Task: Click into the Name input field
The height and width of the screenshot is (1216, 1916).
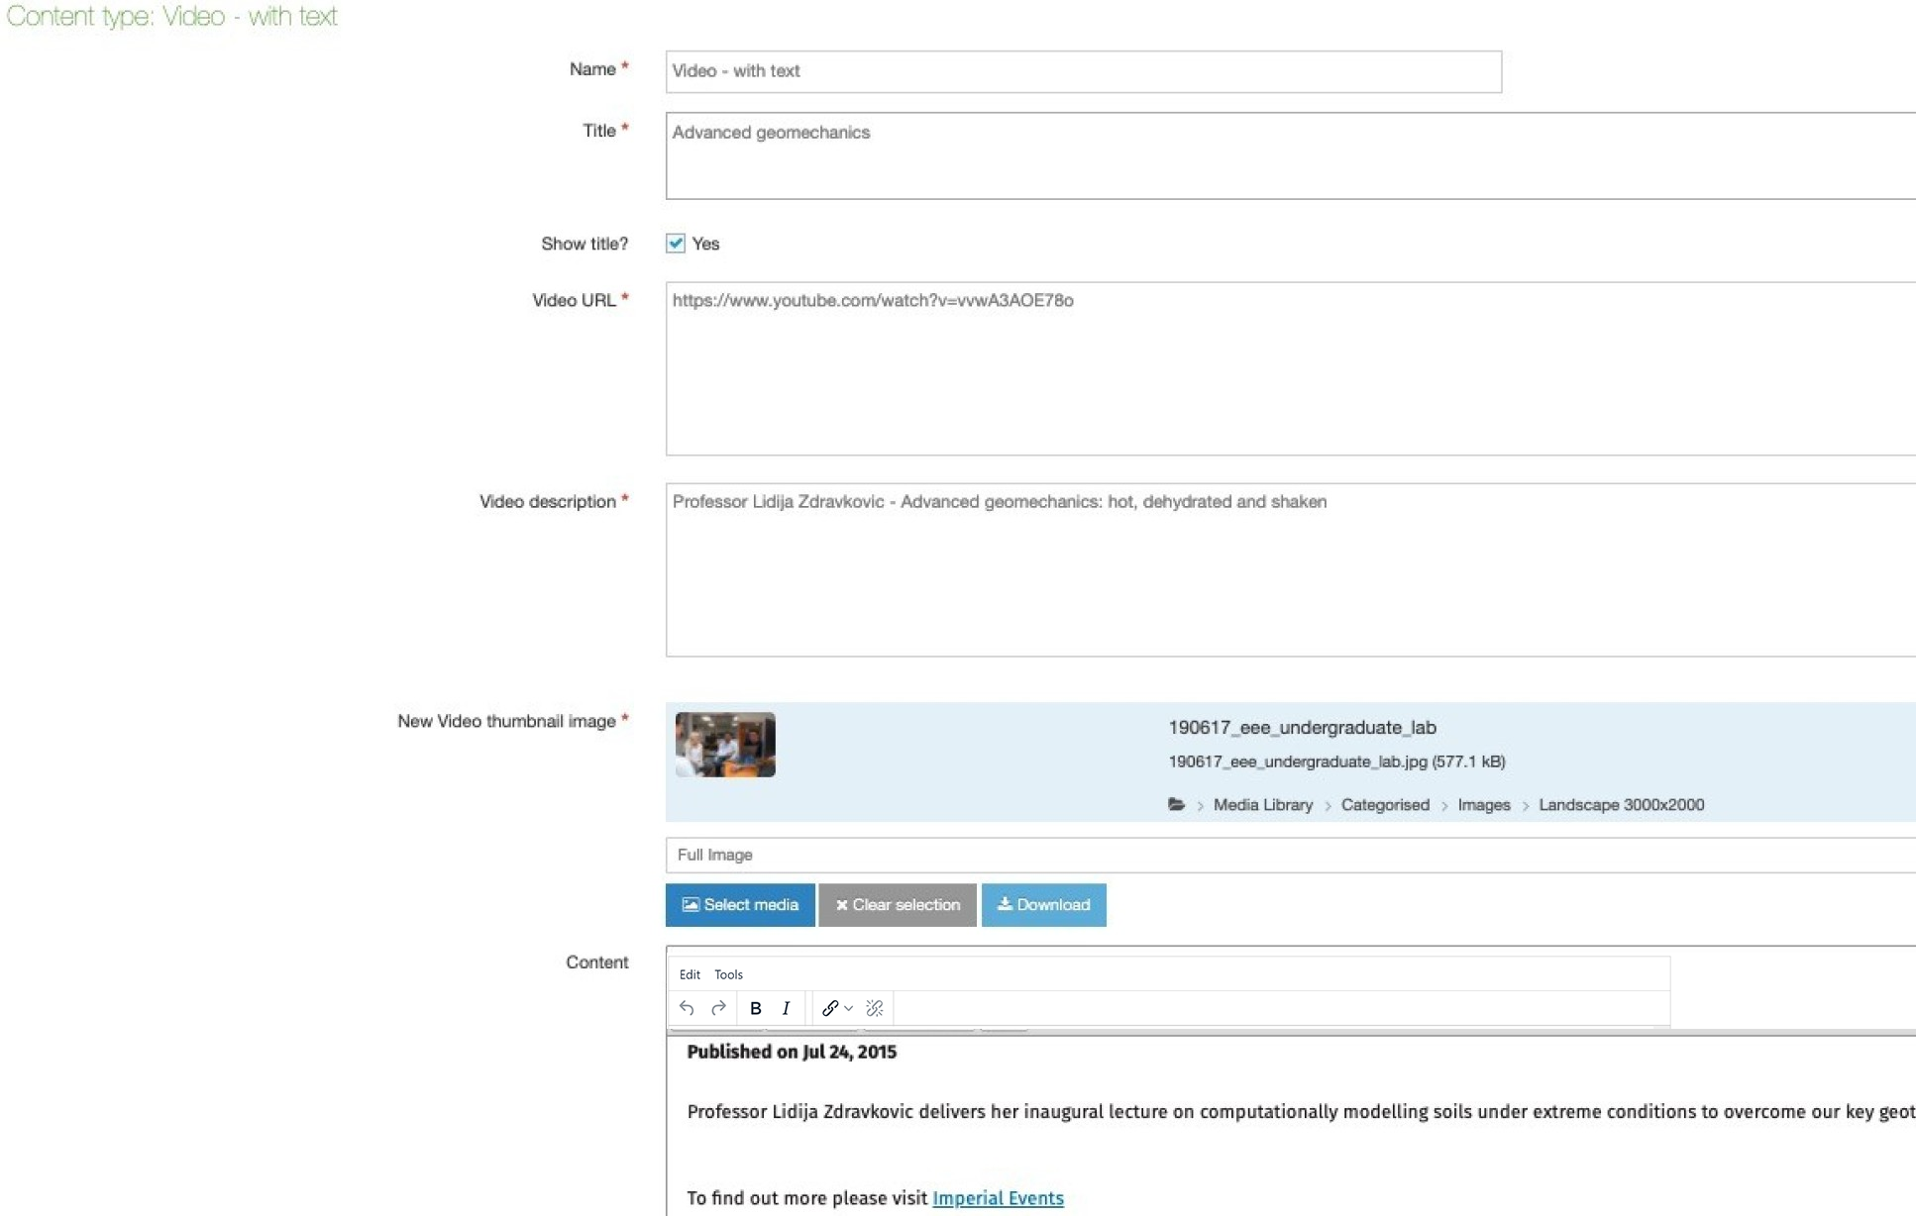Action: [x=1083, y=71]
